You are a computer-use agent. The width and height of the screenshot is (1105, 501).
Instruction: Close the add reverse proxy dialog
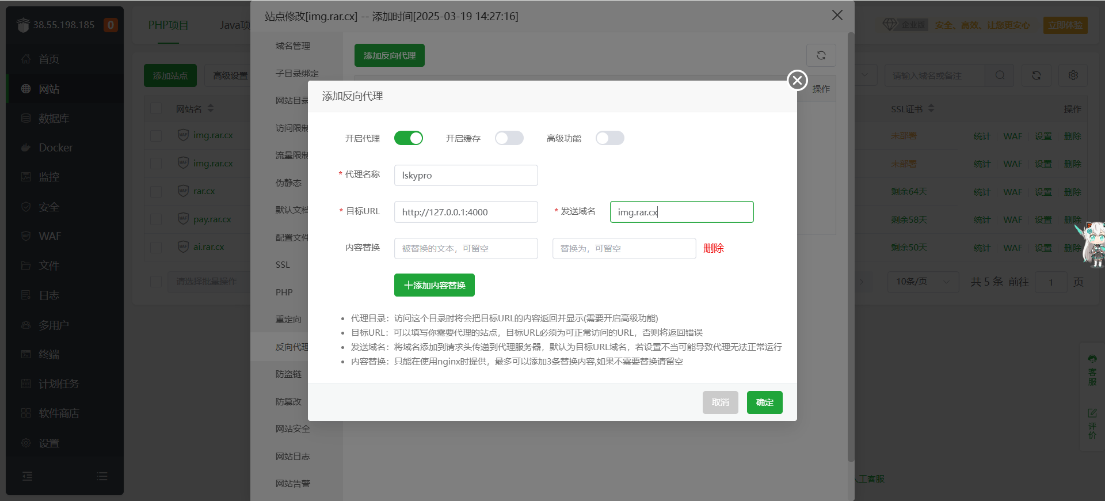pyautogui.click(x=797, y=81)
